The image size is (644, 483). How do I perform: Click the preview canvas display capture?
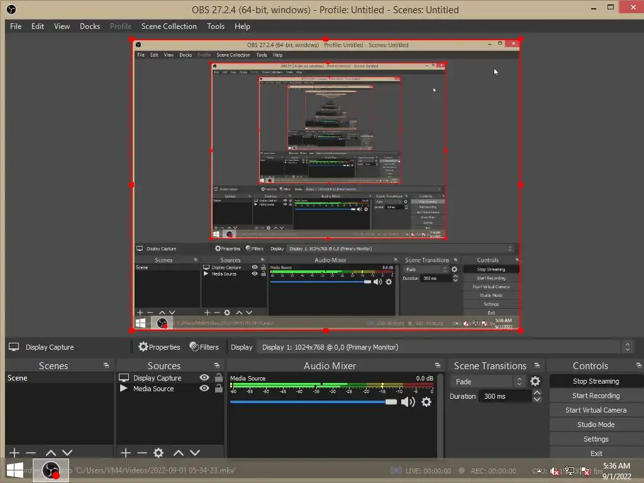click(x=326, y=185)
